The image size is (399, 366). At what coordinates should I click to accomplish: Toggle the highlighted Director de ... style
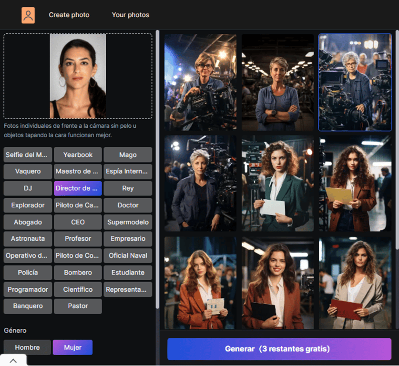coord(78,188)
